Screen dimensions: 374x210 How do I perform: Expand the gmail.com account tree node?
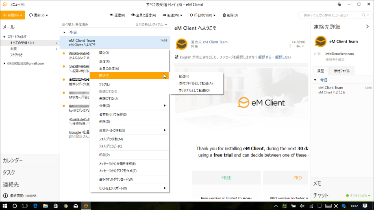(4, 63)
